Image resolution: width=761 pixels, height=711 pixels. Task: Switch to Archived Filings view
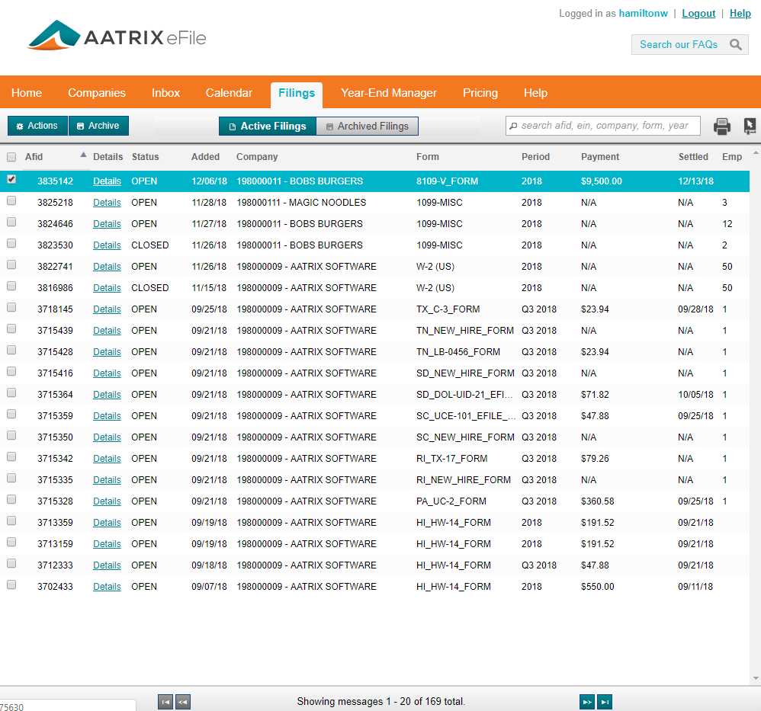click(367, 127)
